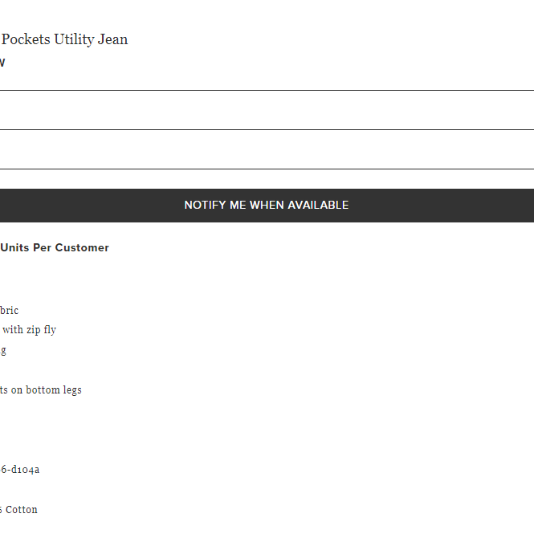This screenshot has width=534, height=534.
Task: Click the 'on bottom legs' detail line
Action: [x=41, y=389]
